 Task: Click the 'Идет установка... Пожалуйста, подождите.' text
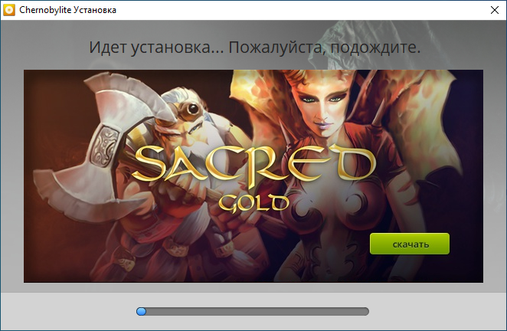[254, 48]
